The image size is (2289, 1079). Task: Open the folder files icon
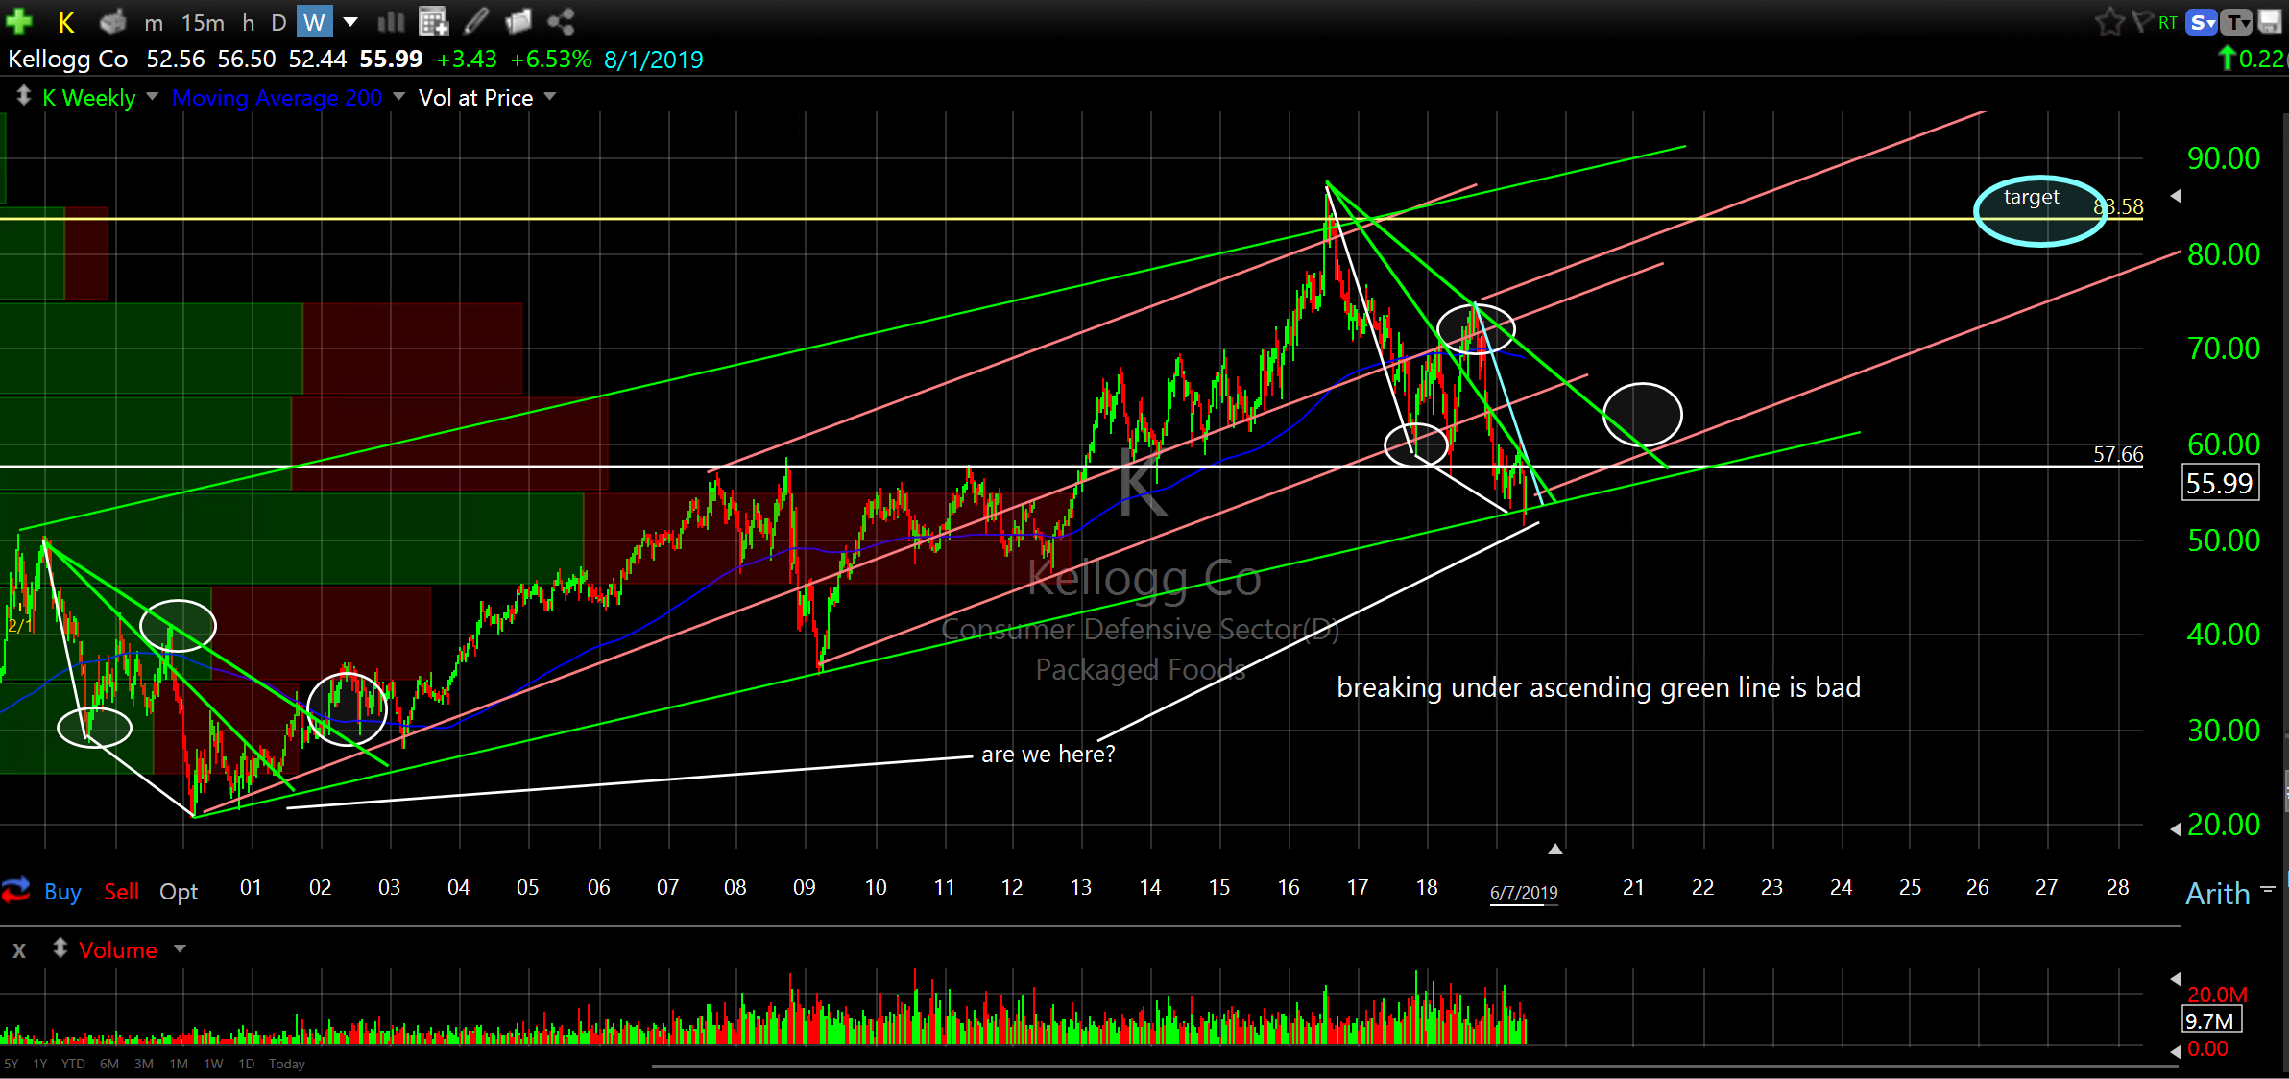(x=518, y=21)
